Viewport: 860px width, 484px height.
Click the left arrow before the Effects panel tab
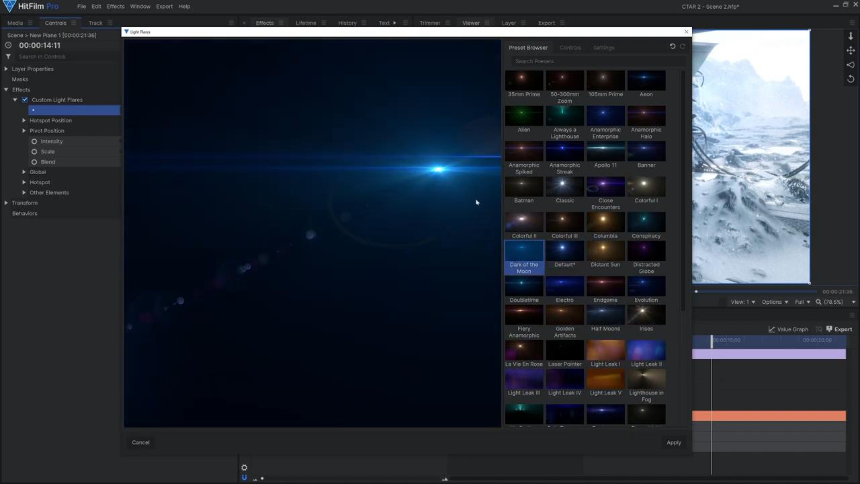coord(244,23)
